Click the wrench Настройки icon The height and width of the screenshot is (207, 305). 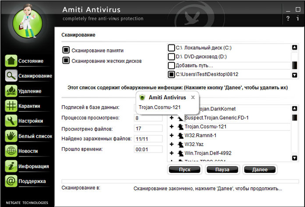pos(11,121)
